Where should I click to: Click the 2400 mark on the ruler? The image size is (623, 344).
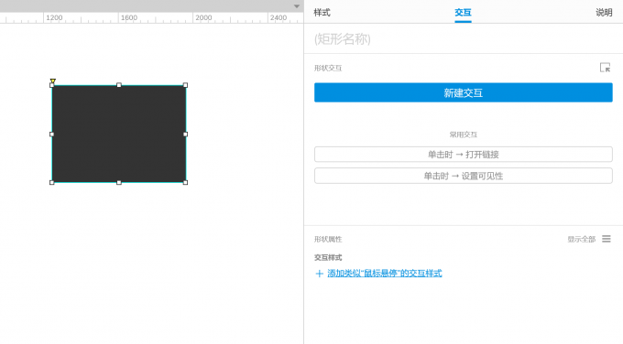[x=279, y=18]
